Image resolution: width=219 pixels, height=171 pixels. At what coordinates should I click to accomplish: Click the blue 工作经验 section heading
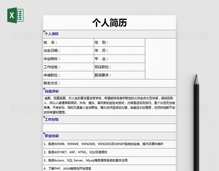52,119
